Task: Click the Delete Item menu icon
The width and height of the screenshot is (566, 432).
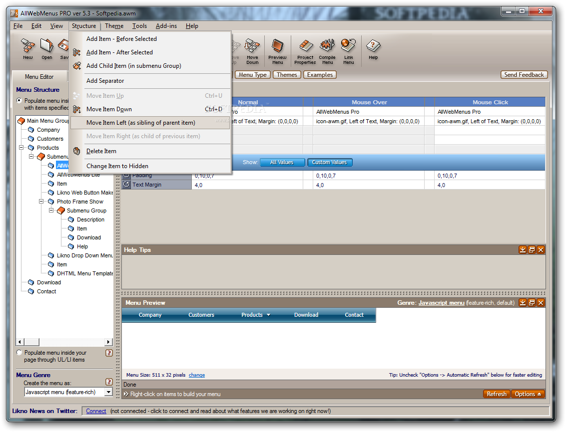Action: pyautogui.click(x=76, y=151)
